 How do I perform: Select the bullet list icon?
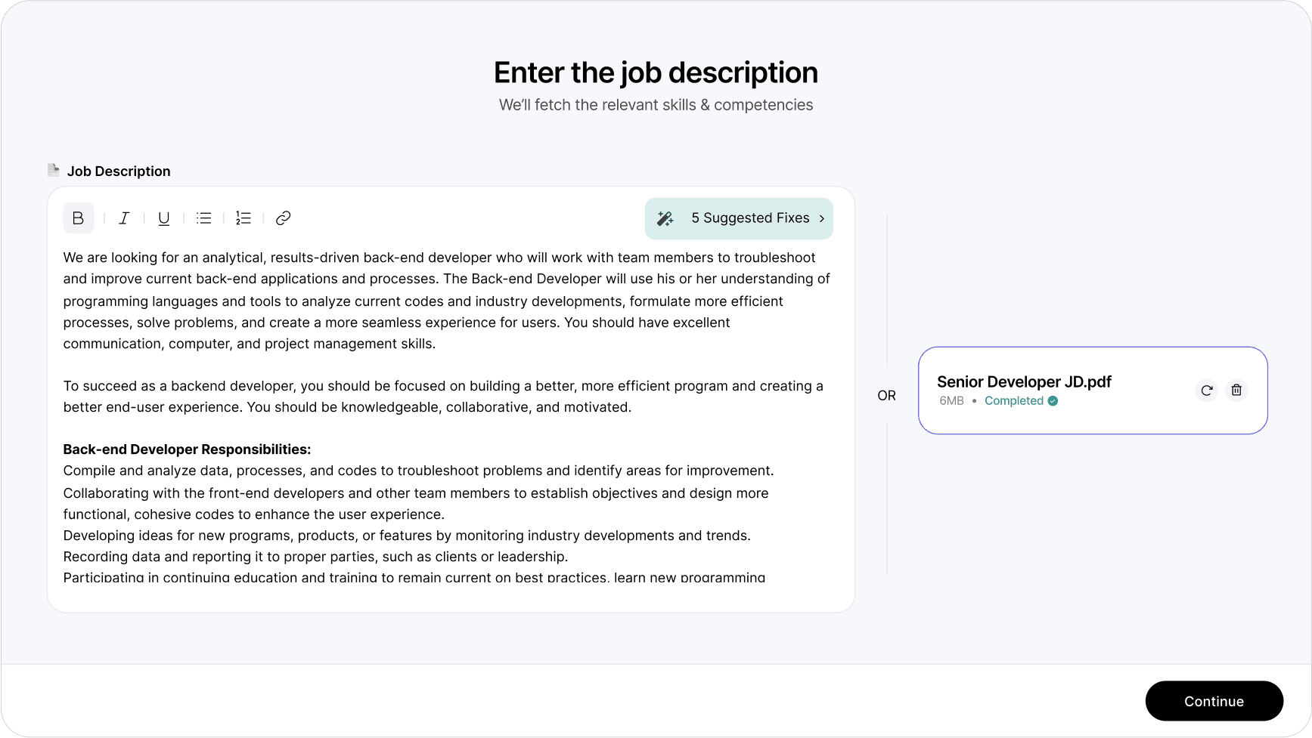[x=203, y=218]
